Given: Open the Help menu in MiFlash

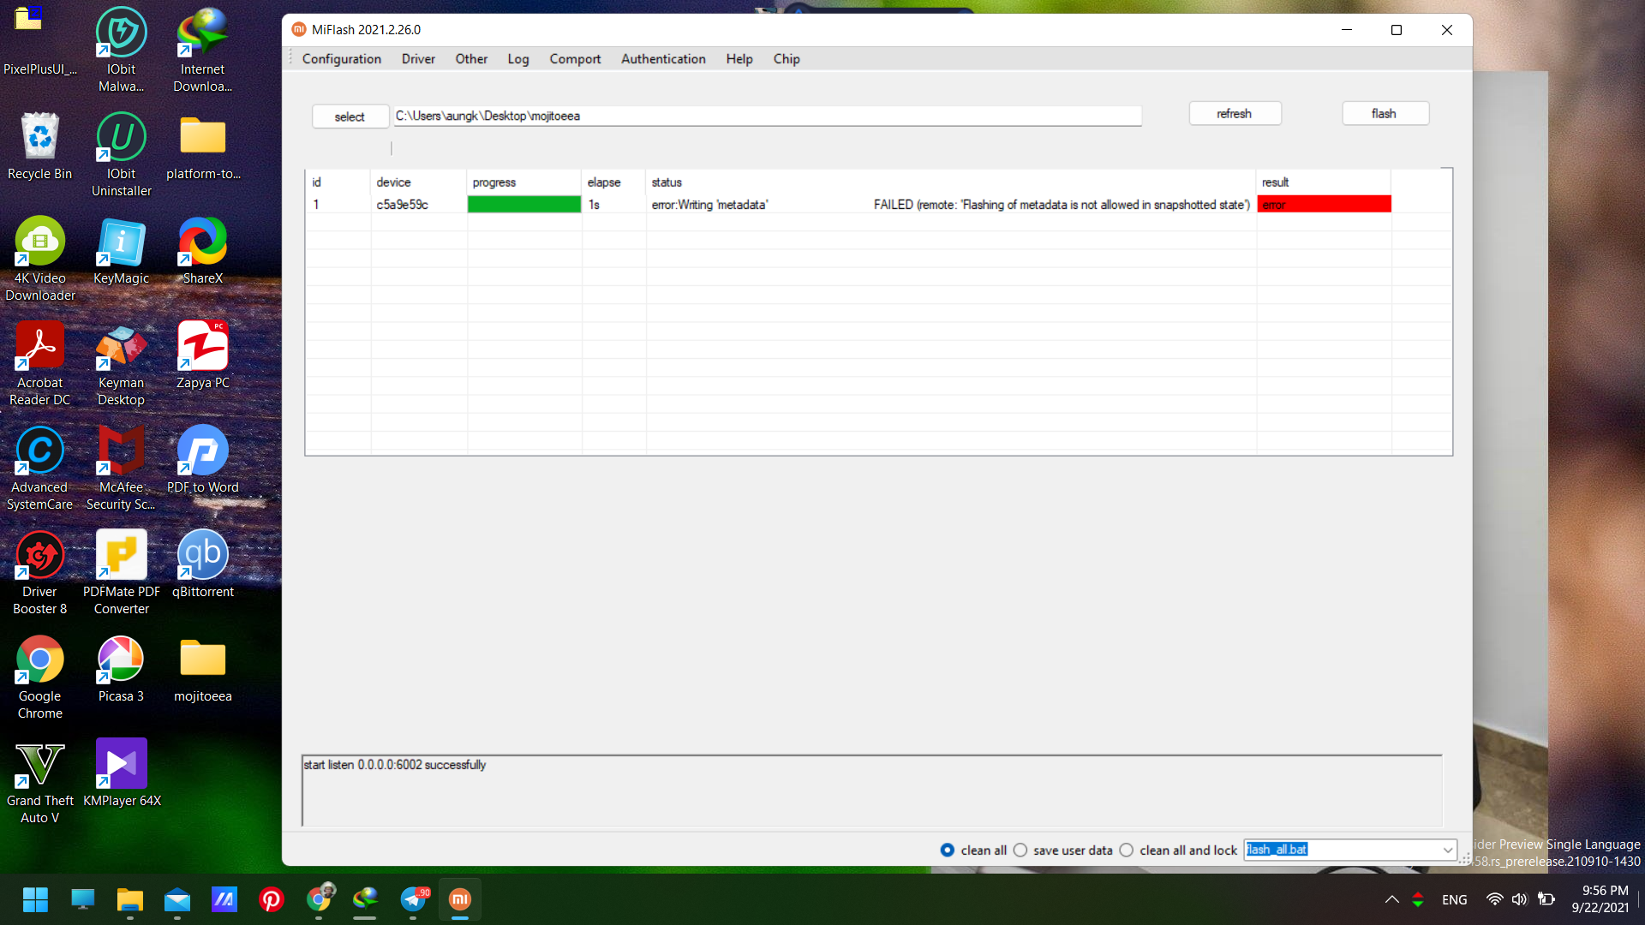Looking at the screenshot, I should coord(739,58).
